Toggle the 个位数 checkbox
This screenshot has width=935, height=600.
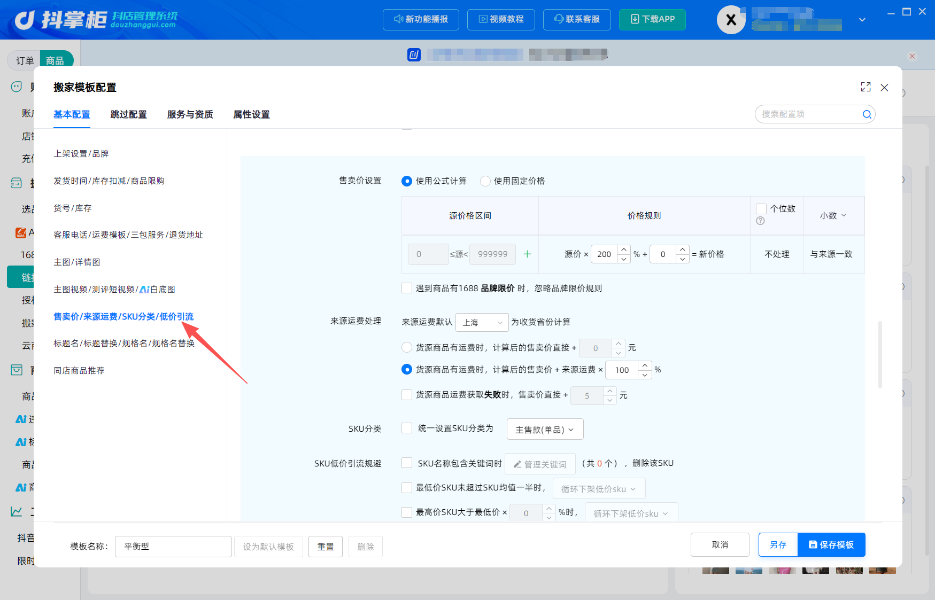tap(761, 209)
